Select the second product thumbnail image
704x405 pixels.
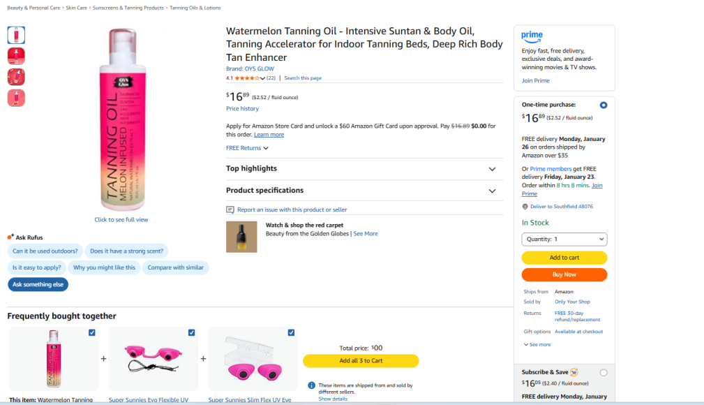16,56
